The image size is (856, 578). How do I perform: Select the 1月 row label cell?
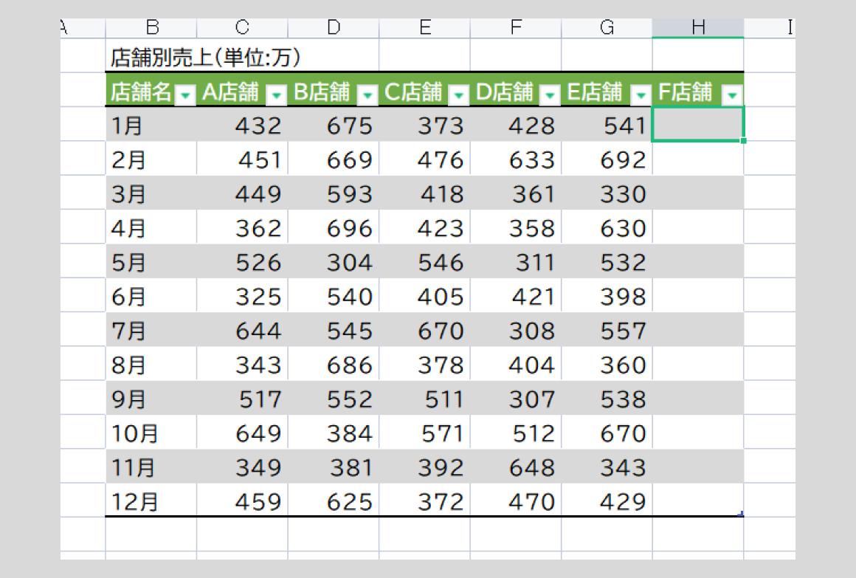click(x=151, y=125)
